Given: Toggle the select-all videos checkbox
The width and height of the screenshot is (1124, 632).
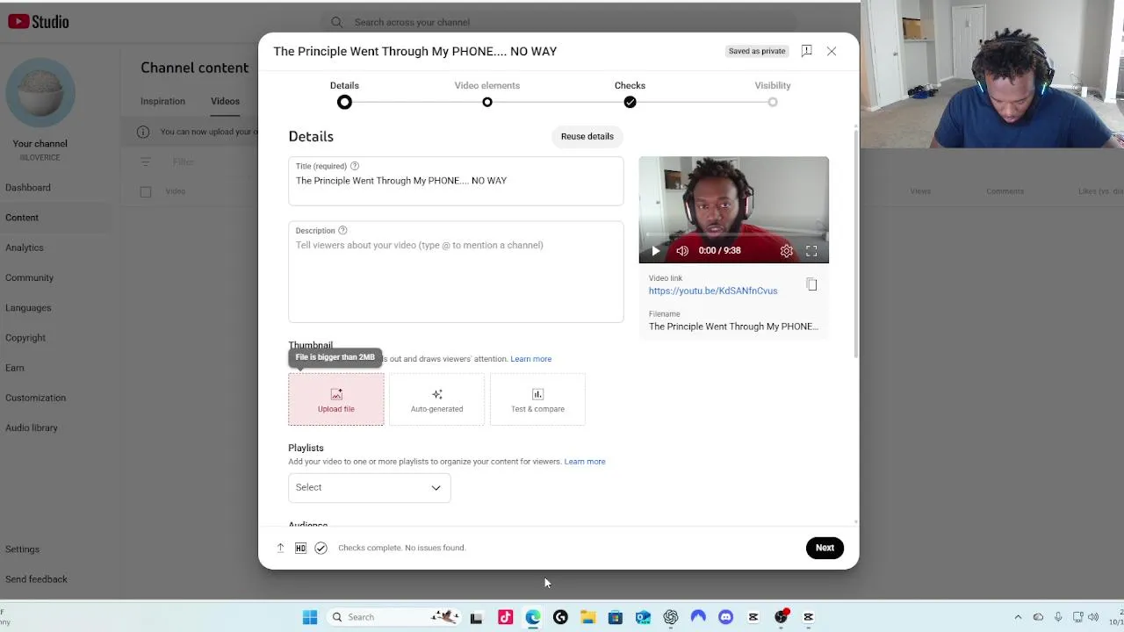Looking at the screenshot, I should click(146, 191).
